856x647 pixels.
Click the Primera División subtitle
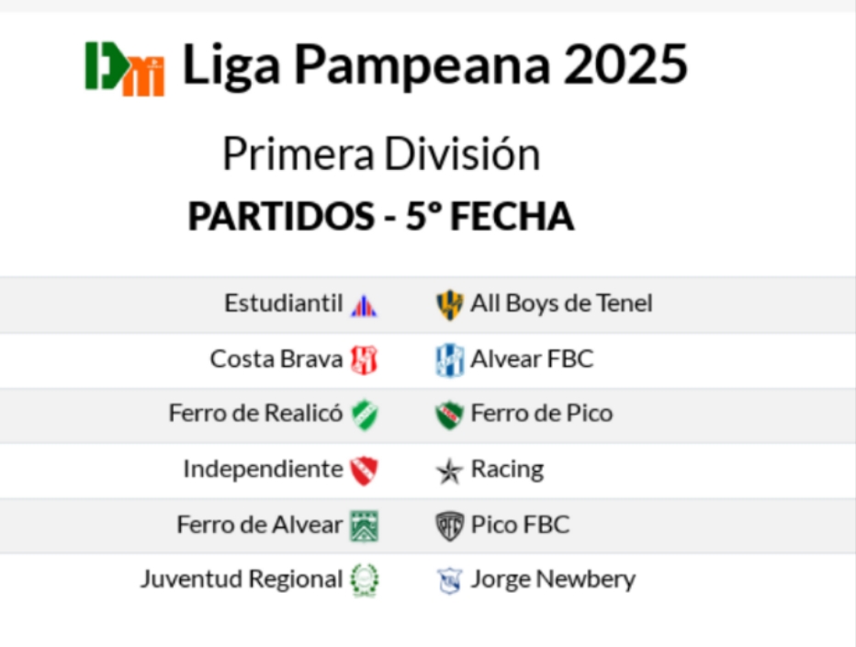pos(381,154)
